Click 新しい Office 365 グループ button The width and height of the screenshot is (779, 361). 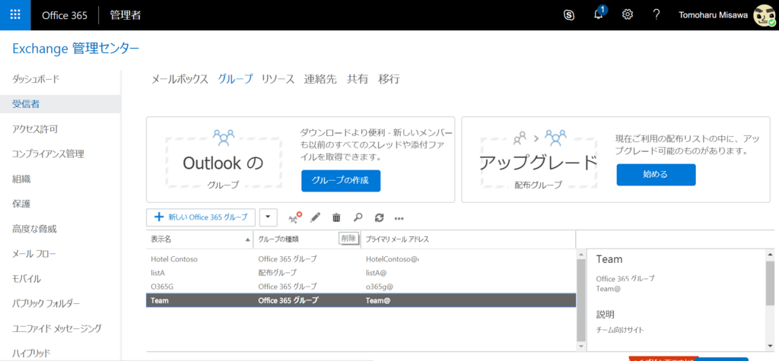click(x=201, y=217)
